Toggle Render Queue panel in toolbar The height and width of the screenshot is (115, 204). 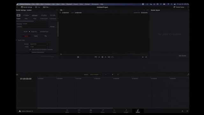pyautogui.click(x=179, y=7)
